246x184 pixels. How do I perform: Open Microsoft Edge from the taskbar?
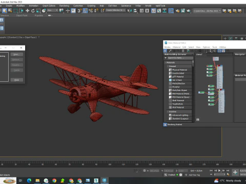(29, 180)
